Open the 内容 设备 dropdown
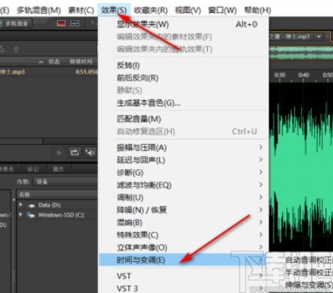This screenshot has height=293, width=333. coord(65,181)
